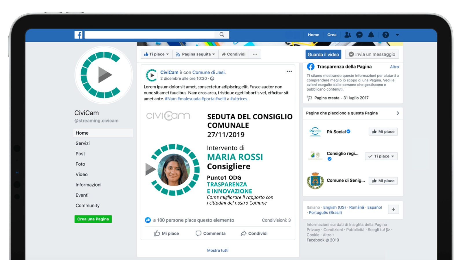
Task: Select Video in page sidebar
Action: (82, 174)
